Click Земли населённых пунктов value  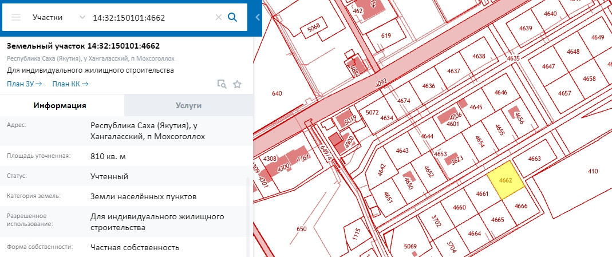tap(143, 196)
